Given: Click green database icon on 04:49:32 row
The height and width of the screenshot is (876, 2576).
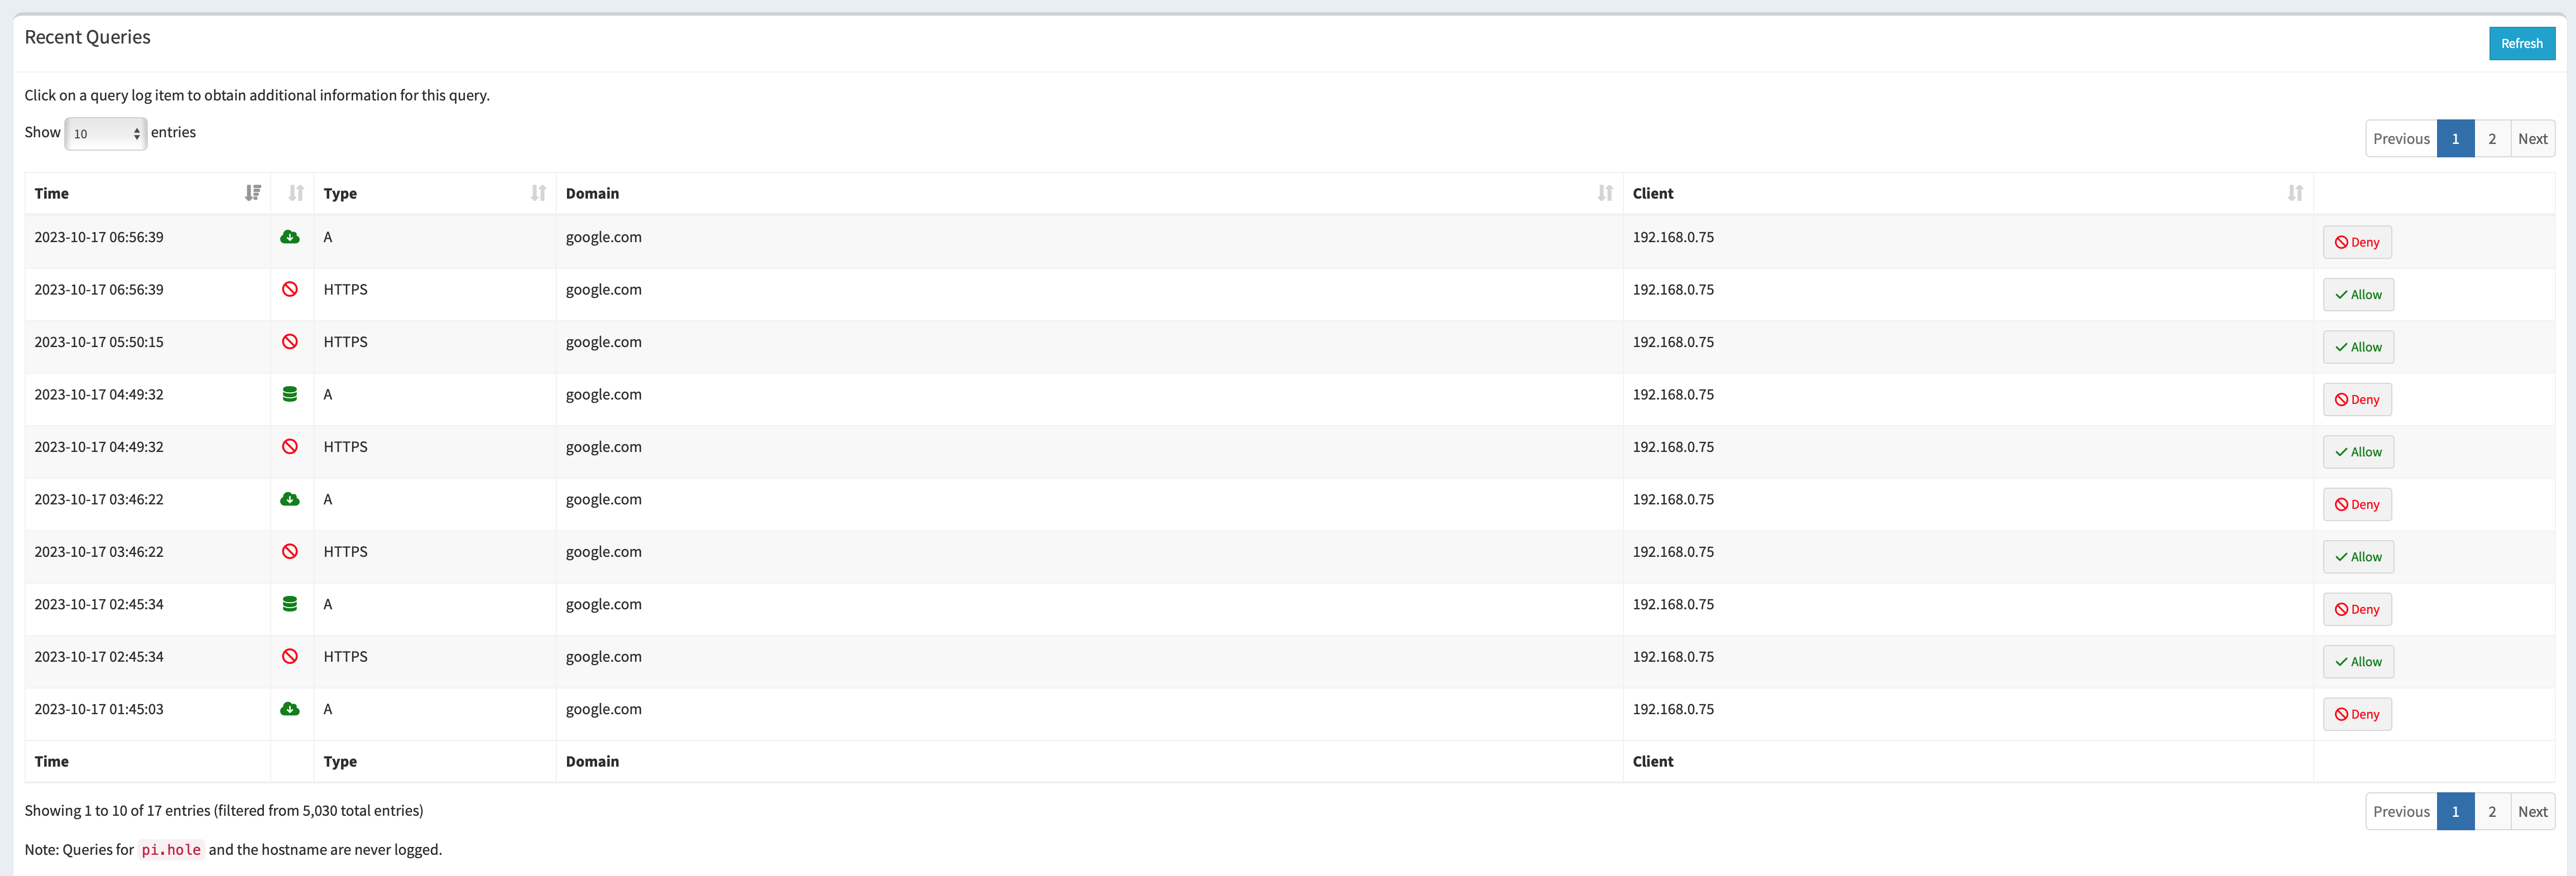Looking at the screenshot, I should tap(290, 394).
